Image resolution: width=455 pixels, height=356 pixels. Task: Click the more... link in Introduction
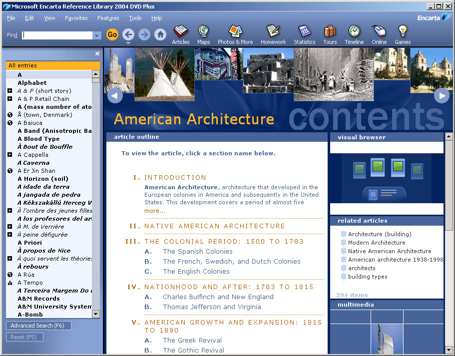[x=155, y=211]
